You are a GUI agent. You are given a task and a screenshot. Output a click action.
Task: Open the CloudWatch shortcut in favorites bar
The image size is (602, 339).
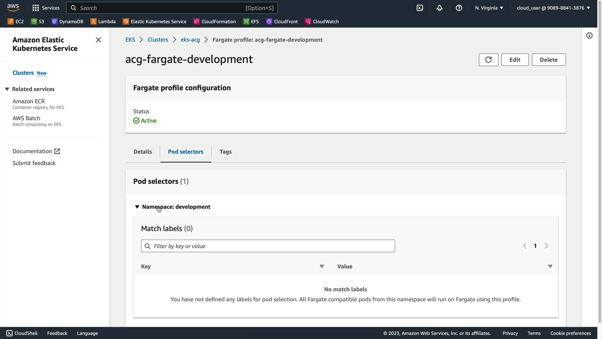(322, 22)
